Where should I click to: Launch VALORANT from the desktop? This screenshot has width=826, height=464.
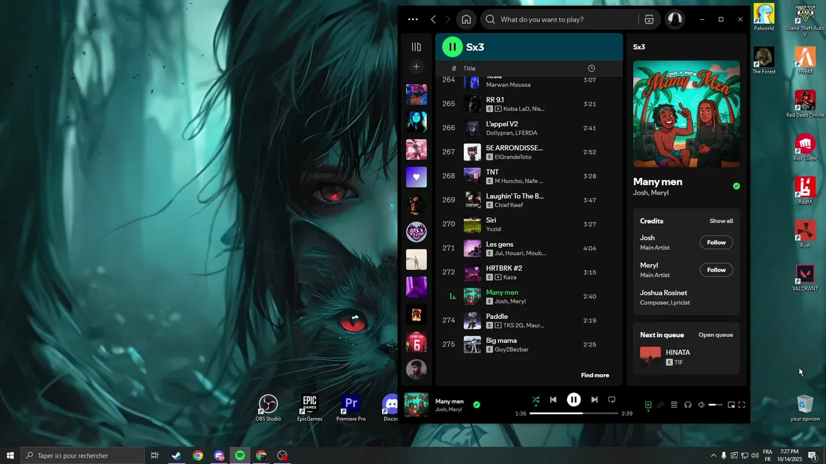[x=805, y=278]
